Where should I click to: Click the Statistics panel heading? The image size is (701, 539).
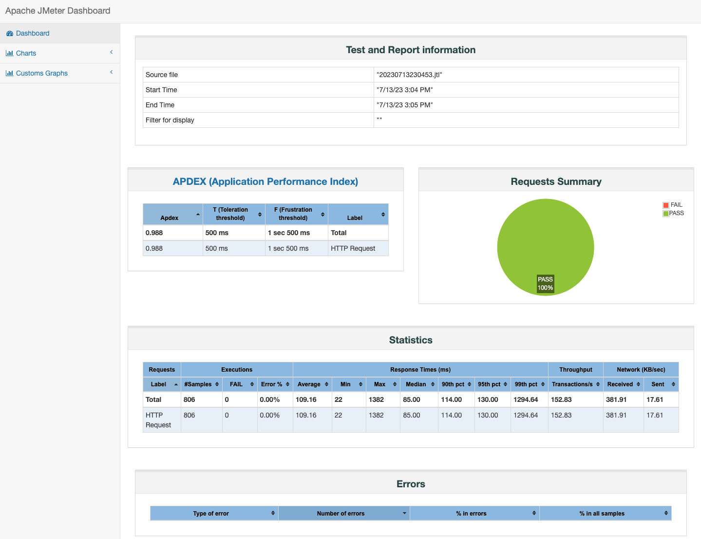(411, 340)
